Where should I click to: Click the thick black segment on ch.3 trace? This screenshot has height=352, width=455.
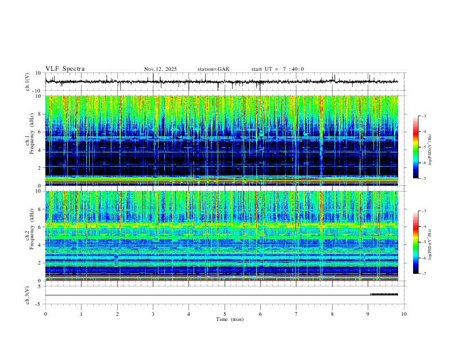pos(384,294)
